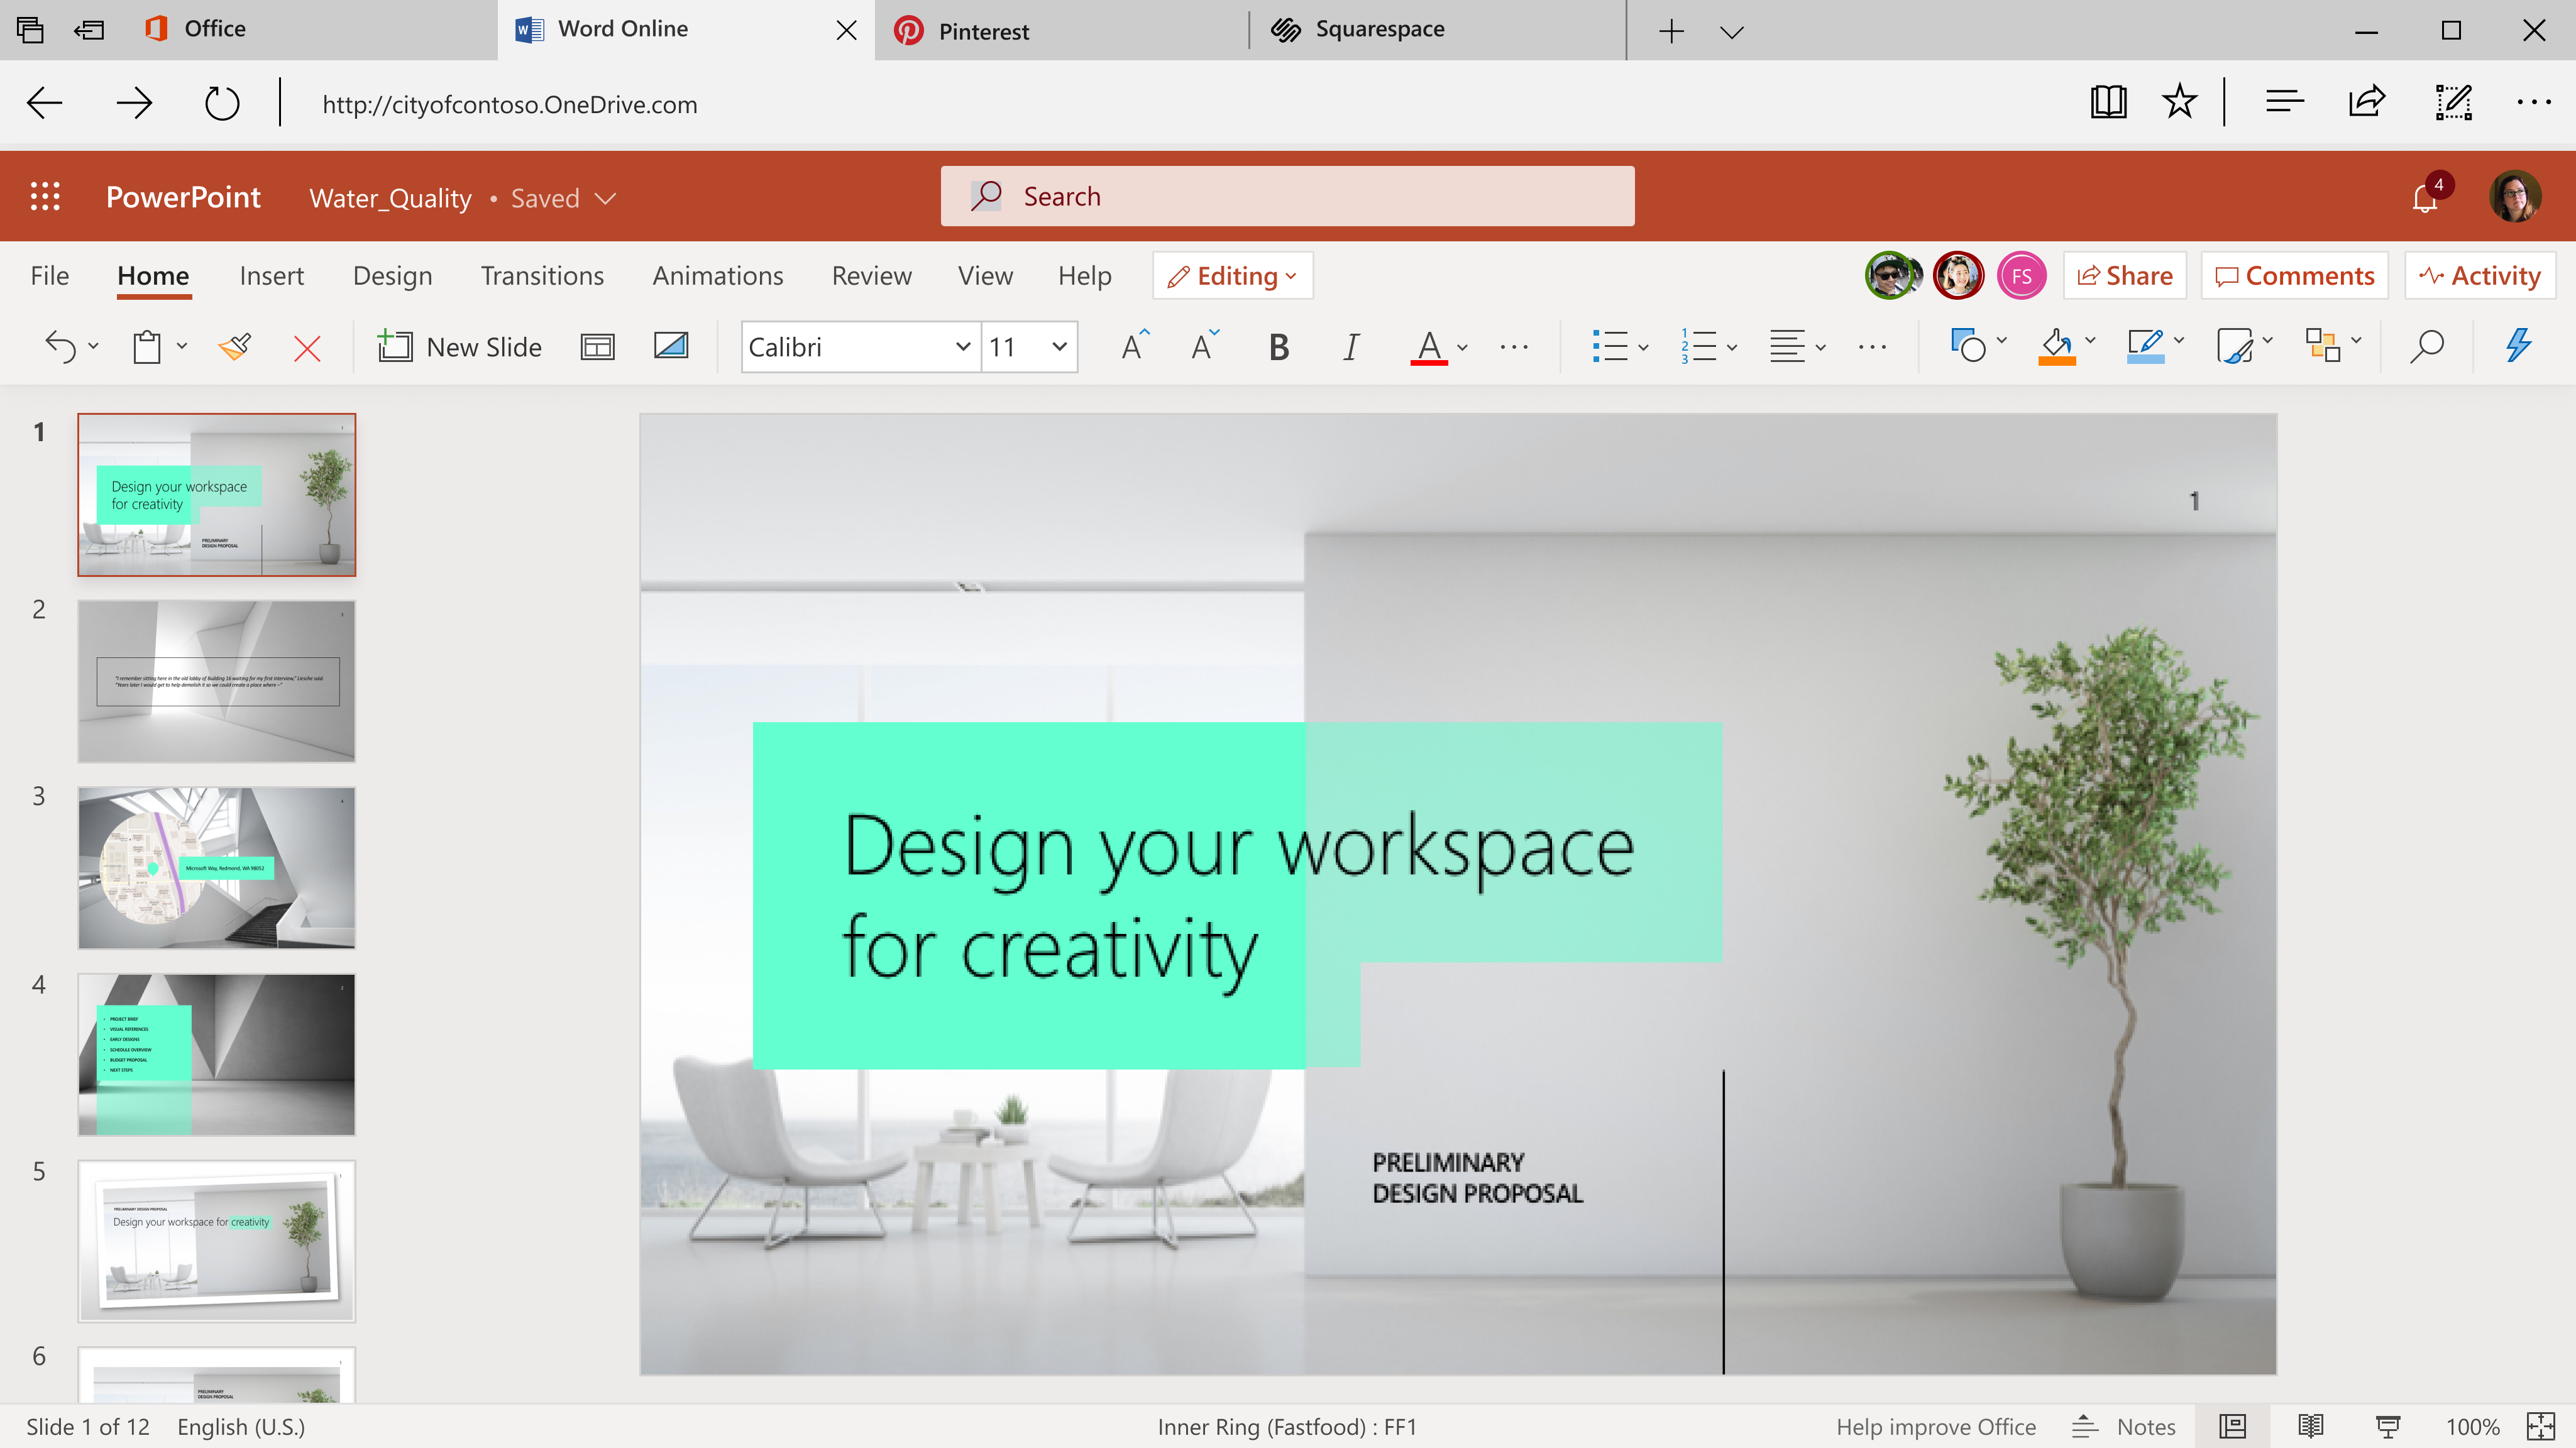Toggle Bold formatting
This screenshot has width=2576, height=1448.
(x=1278, y=347)
